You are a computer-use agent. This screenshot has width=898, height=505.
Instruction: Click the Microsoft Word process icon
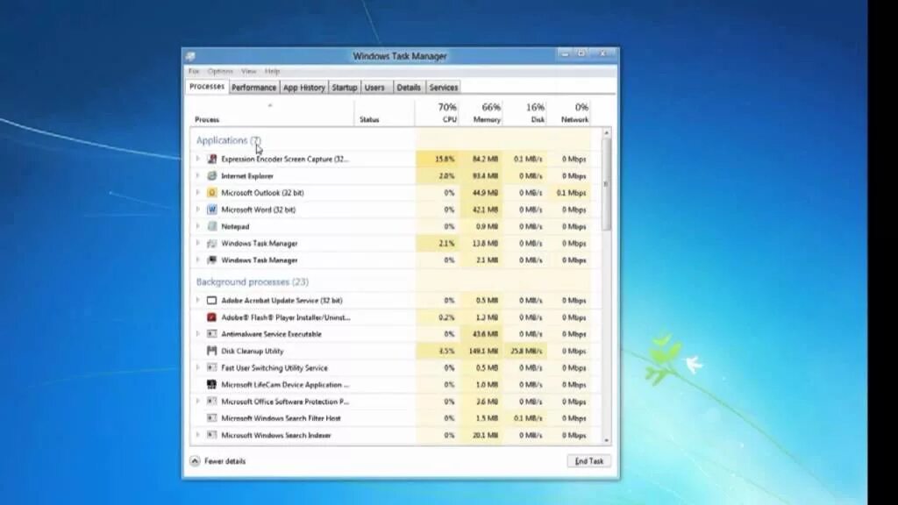coord(212,210)
